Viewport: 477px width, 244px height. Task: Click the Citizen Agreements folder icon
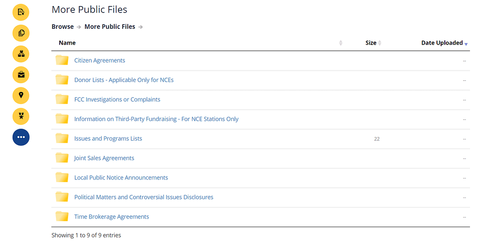point(62,60)
